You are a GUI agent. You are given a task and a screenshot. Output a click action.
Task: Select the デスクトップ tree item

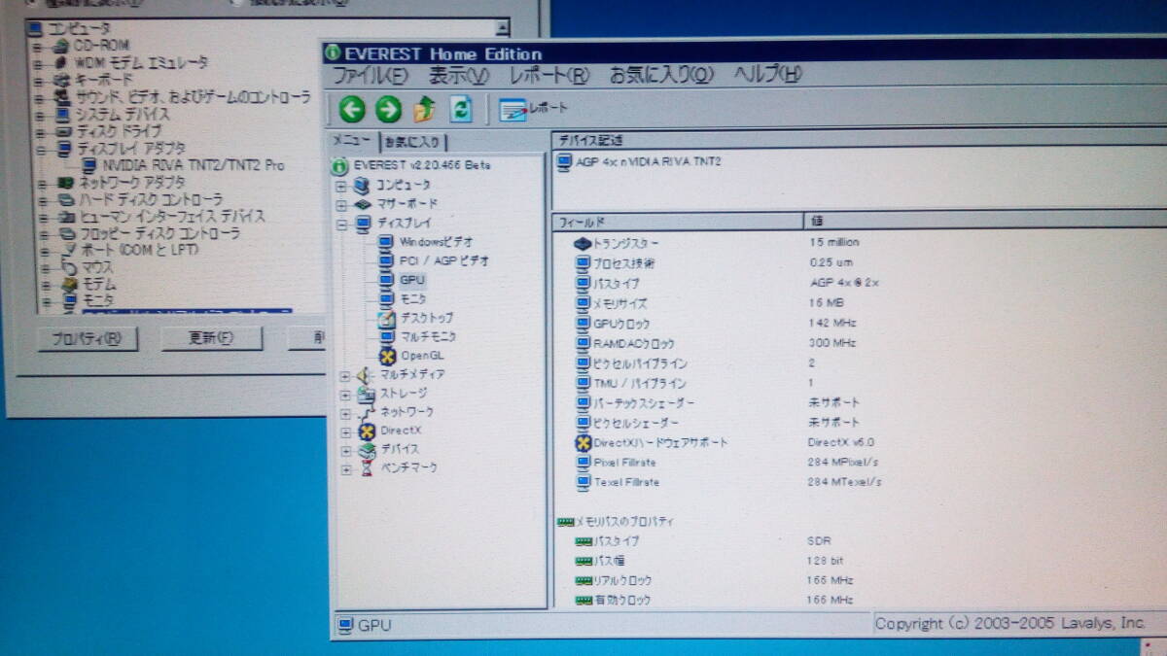[427, 318]
